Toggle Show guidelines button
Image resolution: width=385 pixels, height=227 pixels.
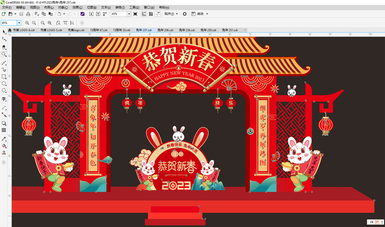(x=157, y=14)
